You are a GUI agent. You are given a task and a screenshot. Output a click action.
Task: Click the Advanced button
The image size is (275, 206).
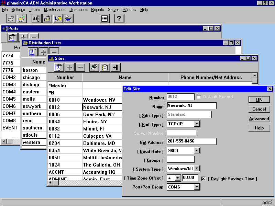259,119
